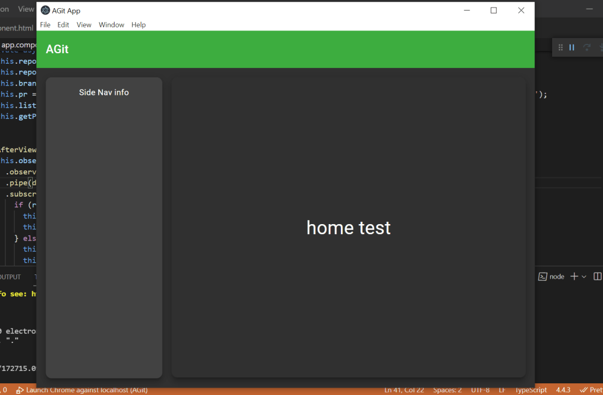Open the Help menu
Screen dimensions: 603x395
[139, 25]
